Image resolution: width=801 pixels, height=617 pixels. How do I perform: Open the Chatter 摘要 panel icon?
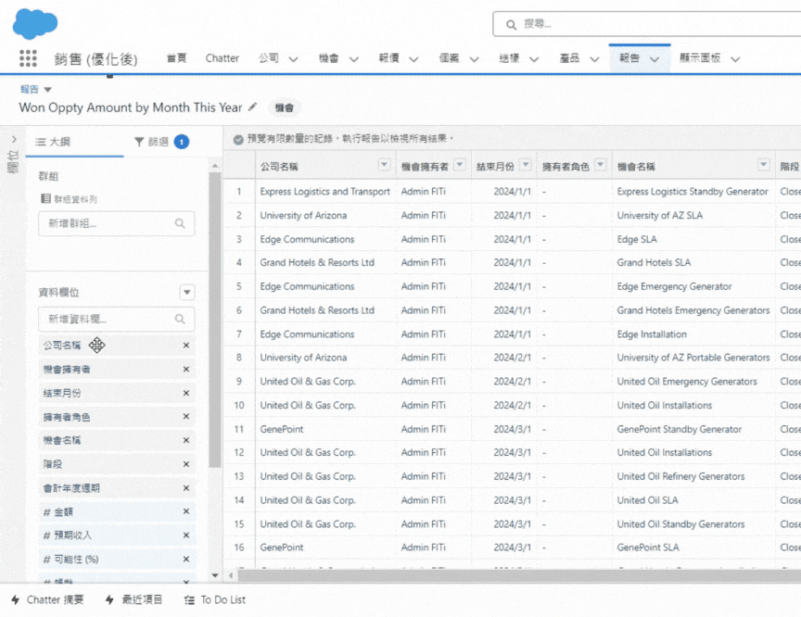[x=15, y=600]
